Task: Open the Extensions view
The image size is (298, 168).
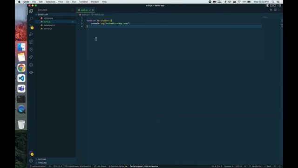Action: [x=31, y=42]
